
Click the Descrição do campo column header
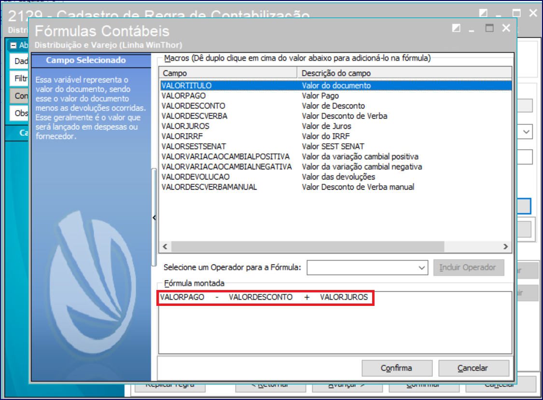pos(404,73)
